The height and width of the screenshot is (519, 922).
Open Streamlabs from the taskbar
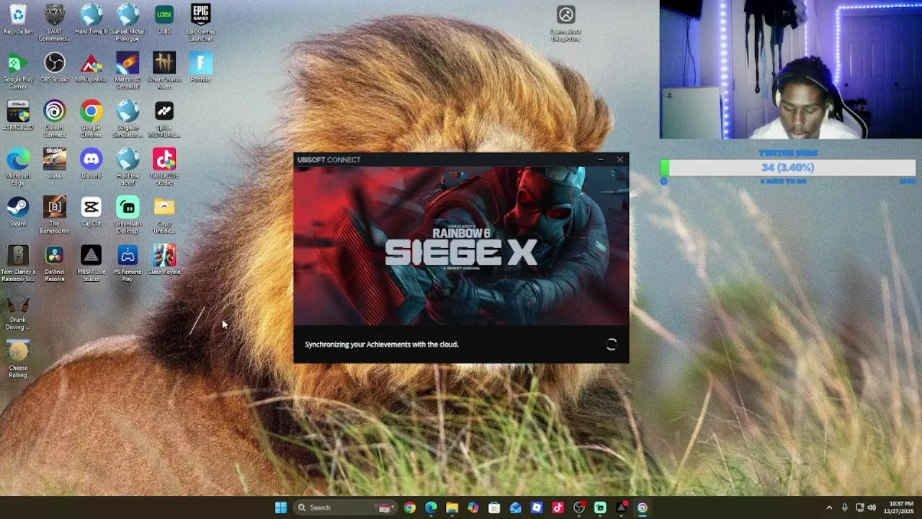[600, 507]
